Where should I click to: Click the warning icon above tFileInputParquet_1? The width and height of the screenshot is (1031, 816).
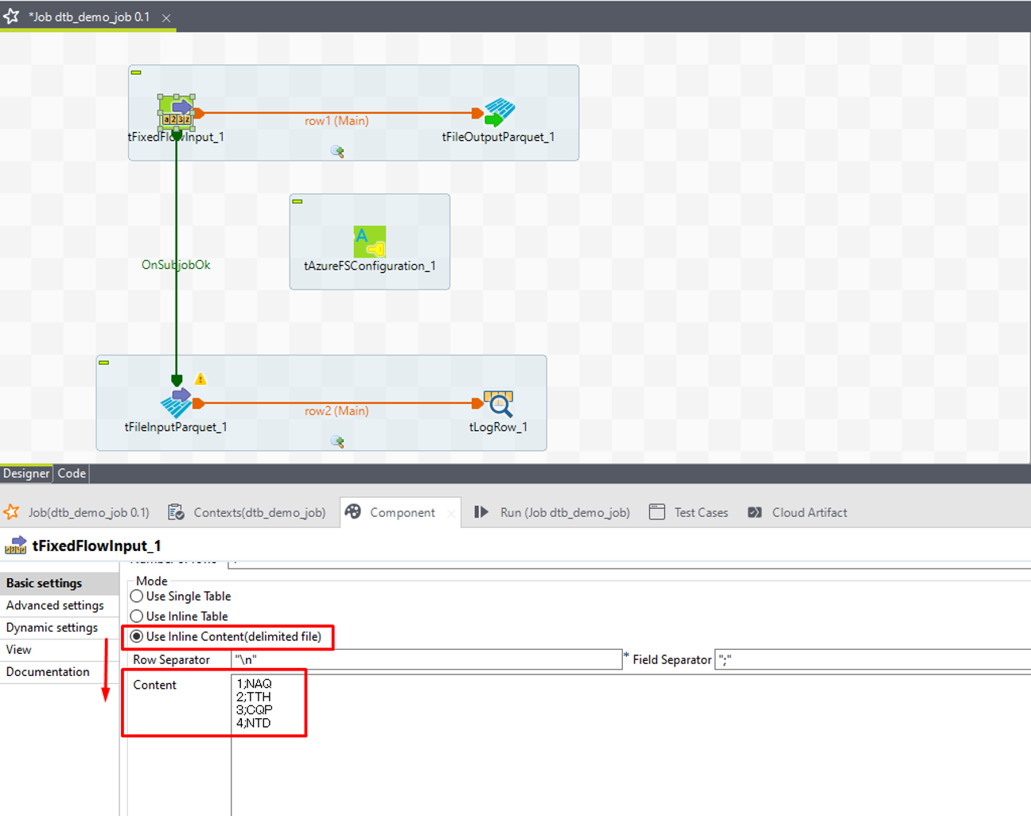(x=200, y=379)
